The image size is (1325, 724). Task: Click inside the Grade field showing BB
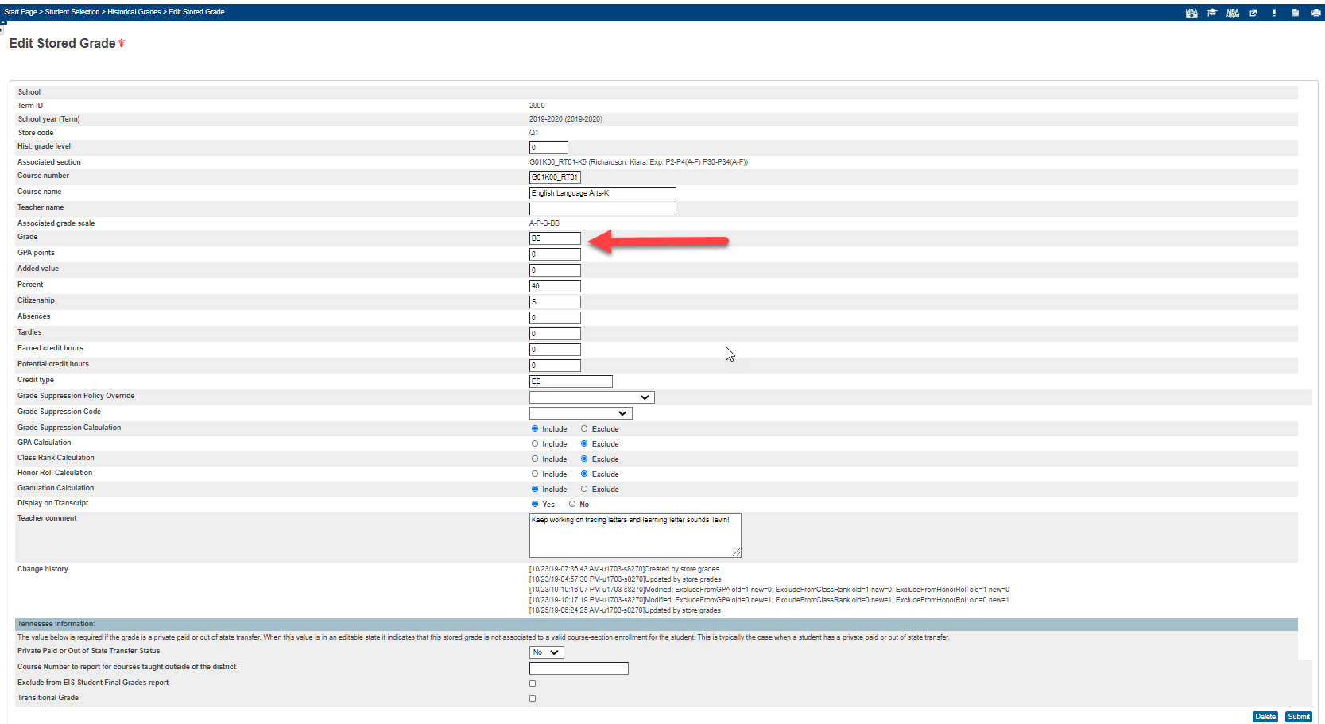coord(554,238)
